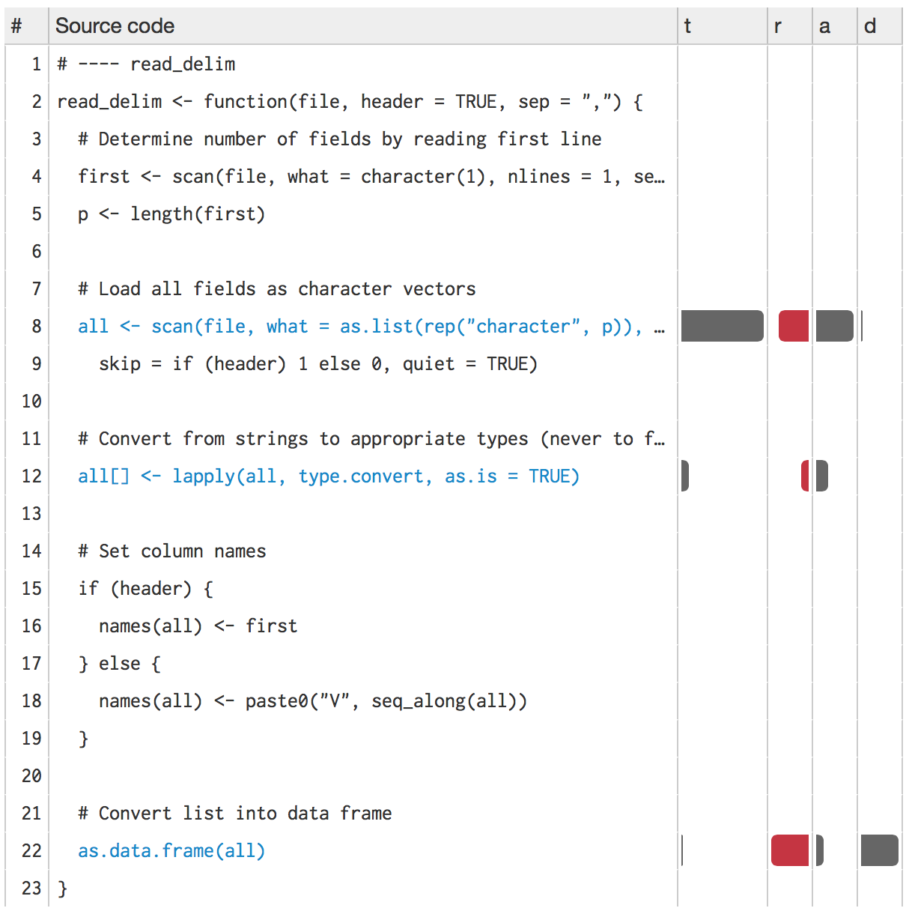This screenshot has width=912, height=914.
Task: Select the 't' time column header
Action: [x=687, y=26]
